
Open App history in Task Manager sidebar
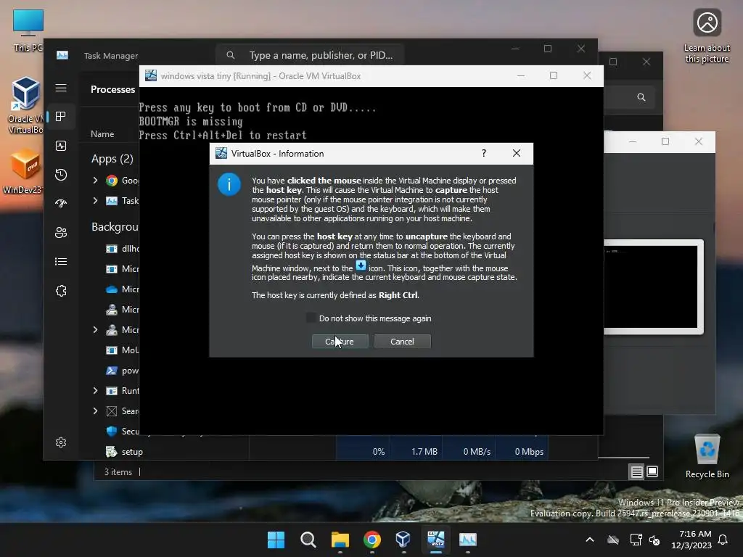(x=61, y=175)
